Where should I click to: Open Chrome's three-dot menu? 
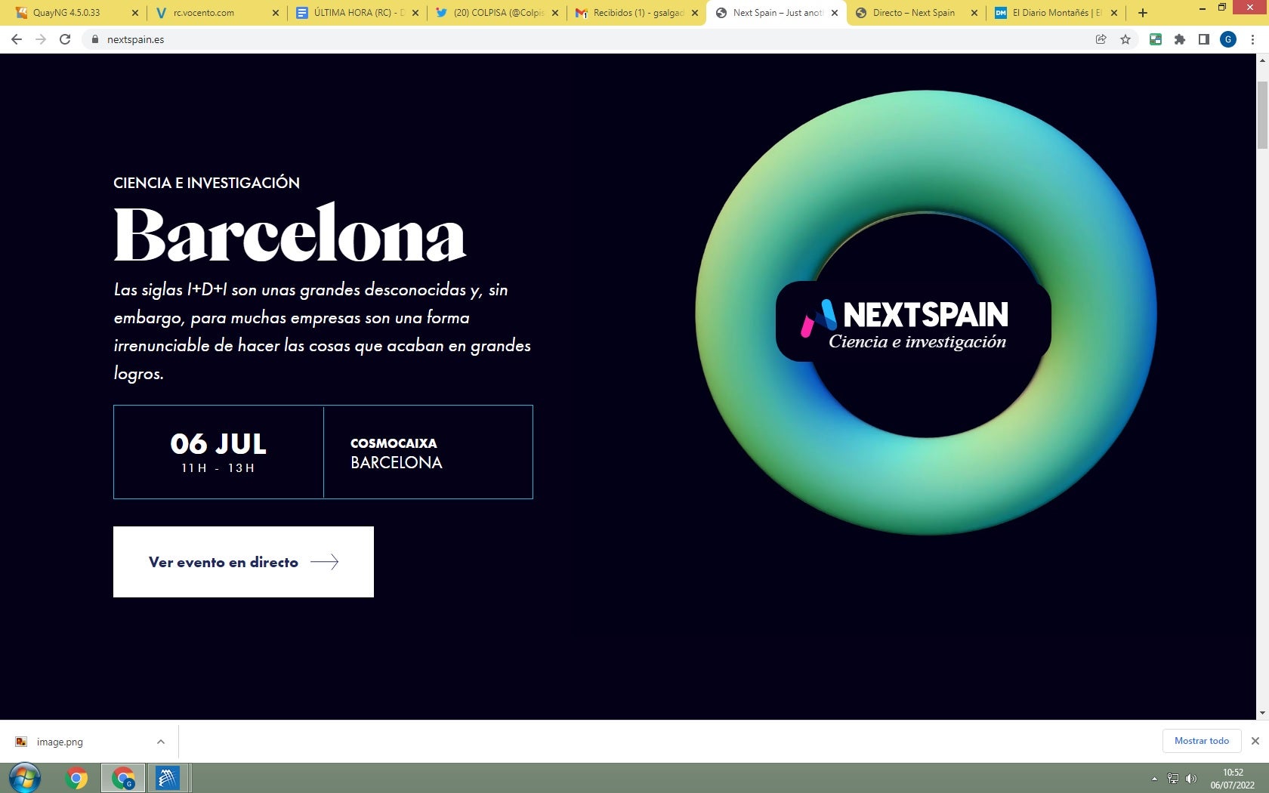pos(1252,39)
